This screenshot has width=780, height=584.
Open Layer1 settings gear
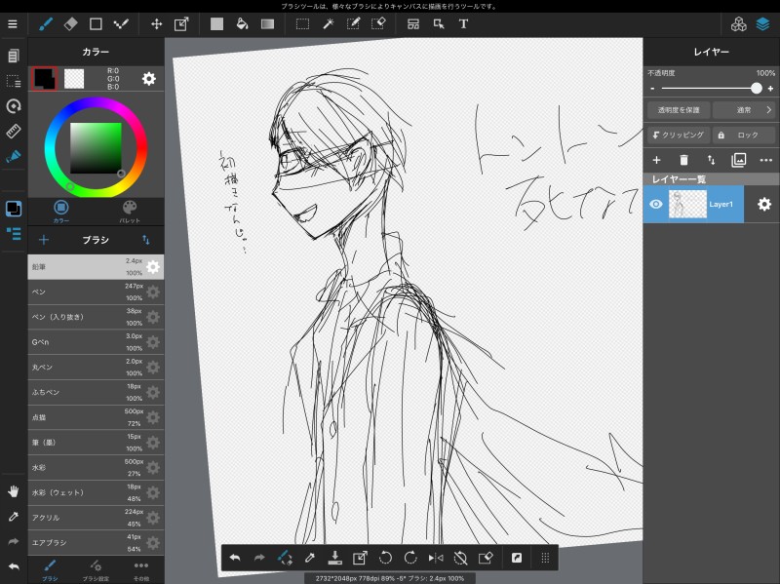(764, 204)
